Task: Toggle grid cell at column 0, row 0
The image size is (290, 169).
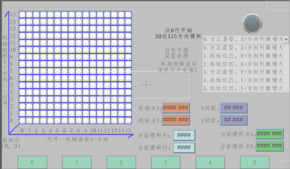Action: coord(22,120)
